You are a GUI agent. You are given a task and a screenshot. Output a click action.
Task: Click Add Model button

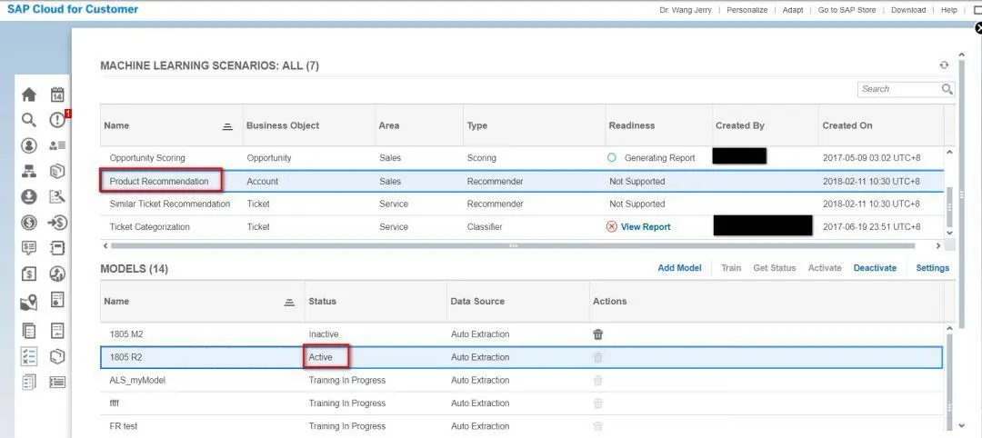pos(679,268)
